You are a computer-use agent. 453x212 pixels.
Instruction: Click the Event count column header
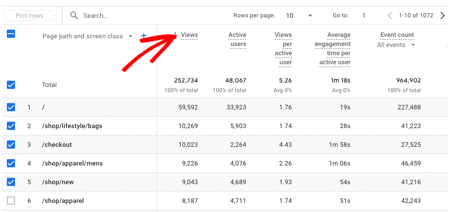tap(397, 35)
